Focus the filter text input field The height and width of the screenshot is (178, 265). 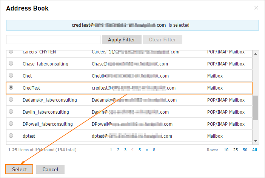pos(53,40)
